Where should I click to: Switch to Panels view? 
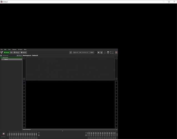[6, 52]
